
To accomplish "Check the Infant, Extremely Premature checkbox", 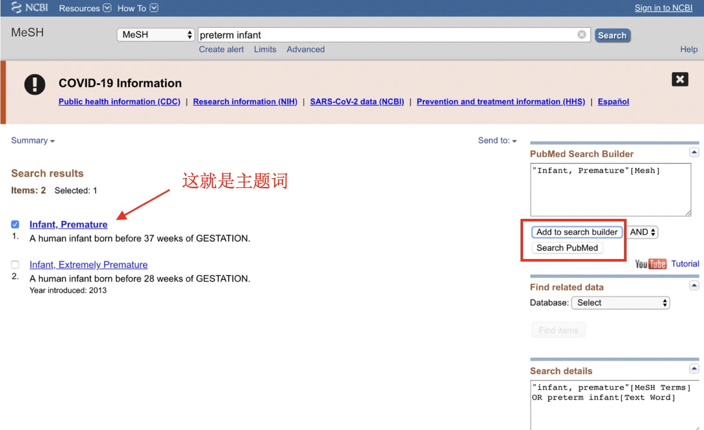I will click(x=15, y=265).
